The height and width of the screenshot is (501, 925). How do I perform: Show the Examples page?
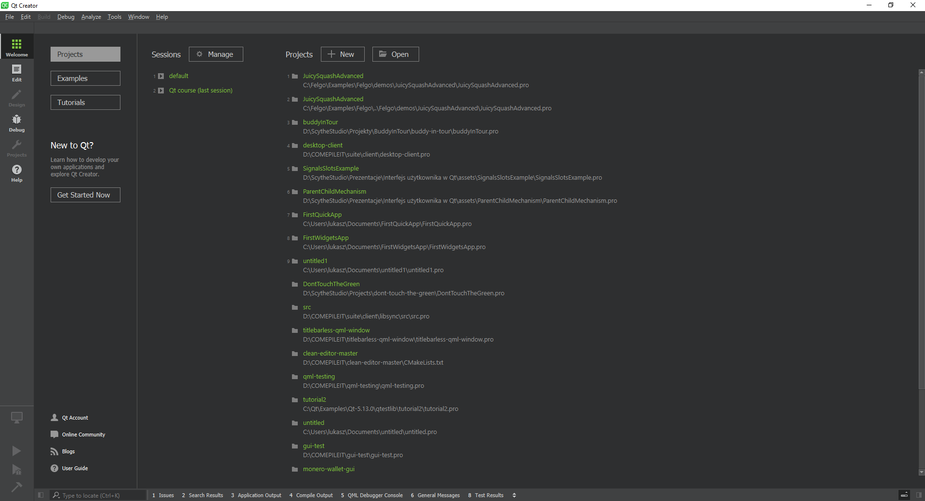pos(85,79)
